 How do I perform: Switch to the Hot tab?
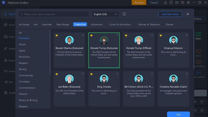tap(36, 24)
